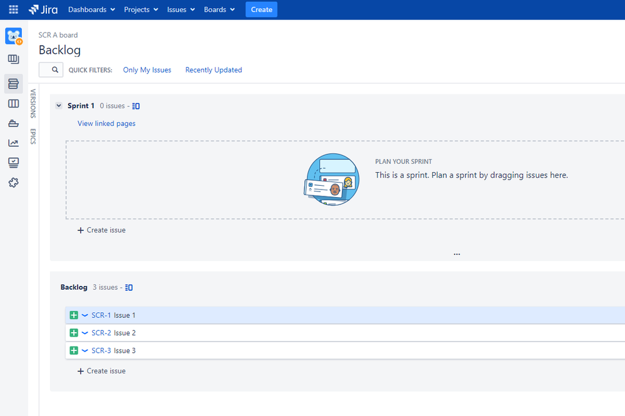Click Create issue under Sprint 1

point(101,230)
